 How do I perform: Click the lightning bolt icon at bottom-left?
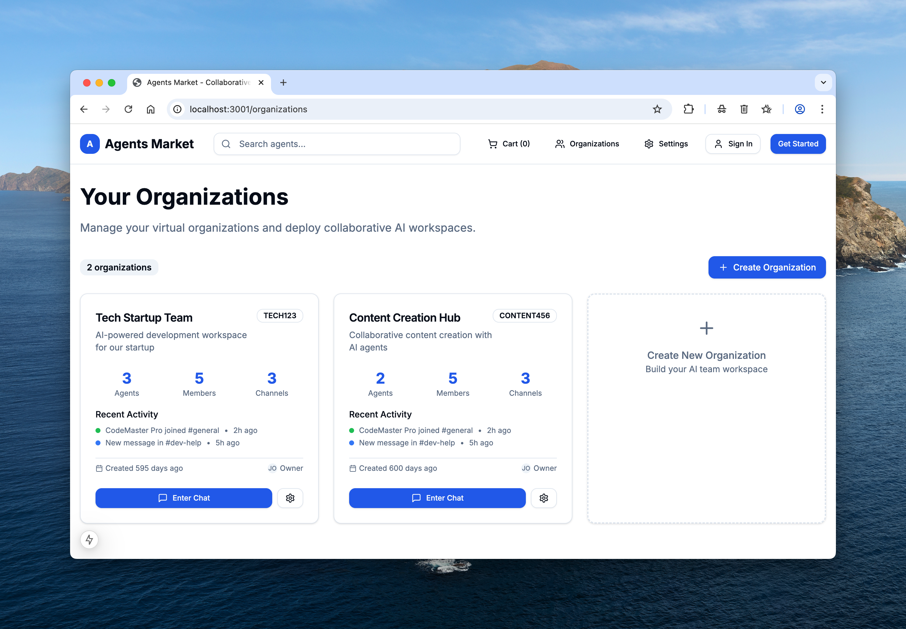89,539
